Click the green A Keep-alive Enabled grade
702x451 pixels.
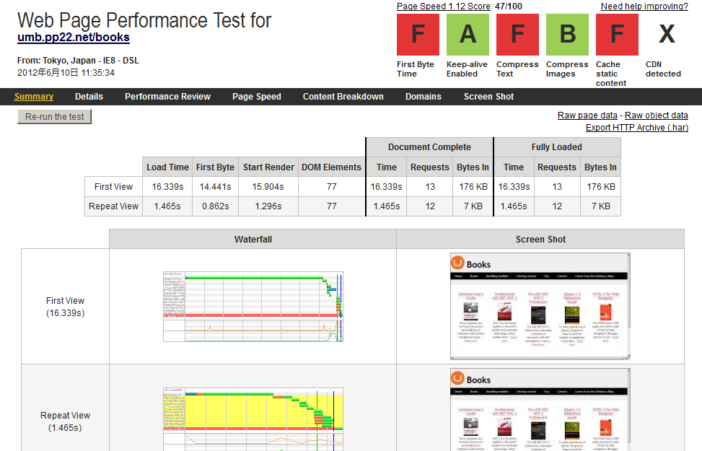tap(468, 35)
